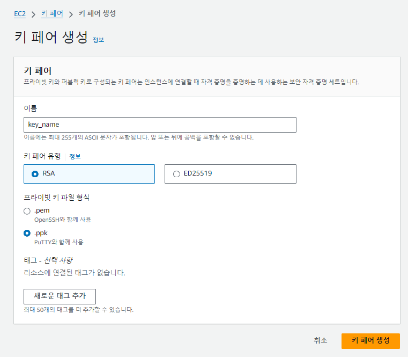Go to 키 페어 breadcrumb link
Screen dimensions: 408x357
52,13
